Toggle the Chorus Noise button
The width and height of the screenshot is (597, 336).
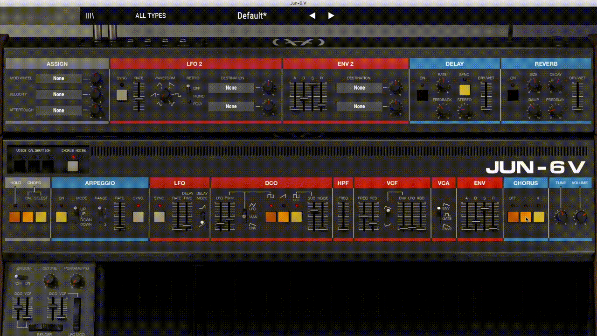click(x=73, y=166)
